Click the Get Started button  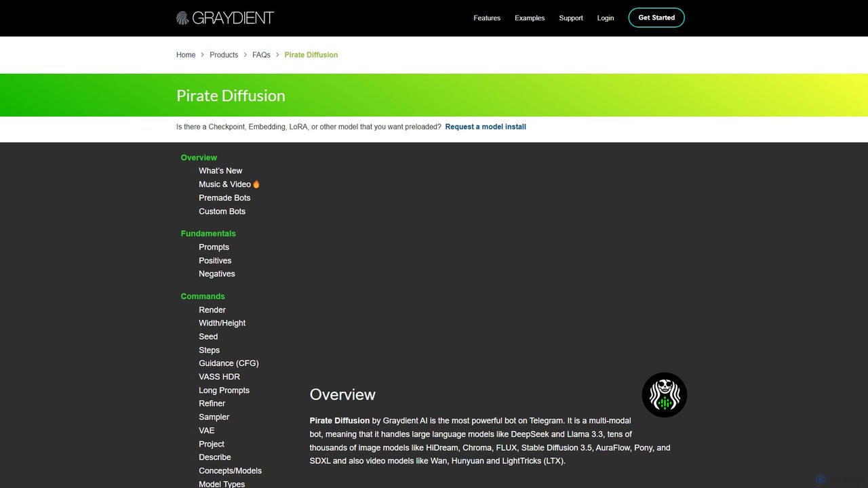point(656,18)
